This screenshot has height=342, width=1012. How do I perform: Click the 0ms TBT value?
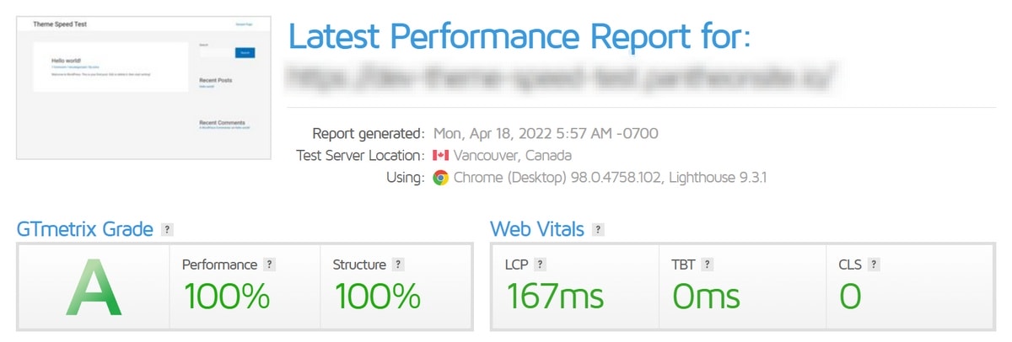tap(706, 296)
